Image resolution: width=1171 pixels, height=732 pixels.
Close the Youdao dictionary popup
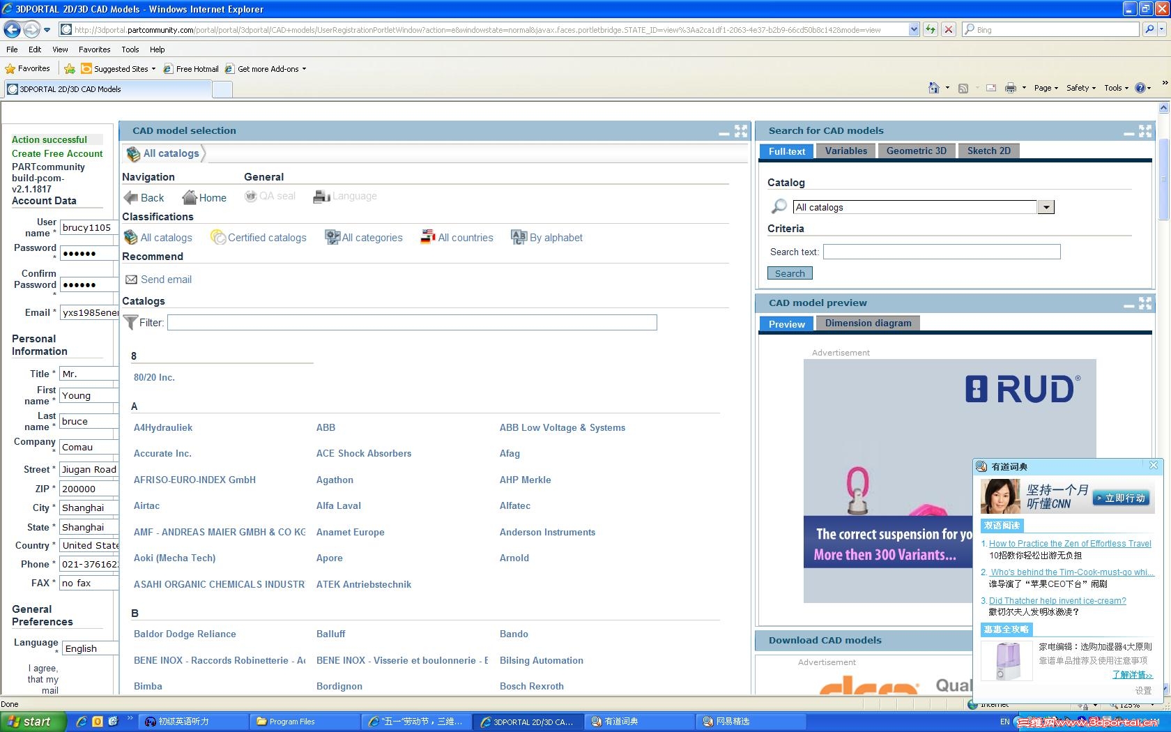pos(1154,465)
